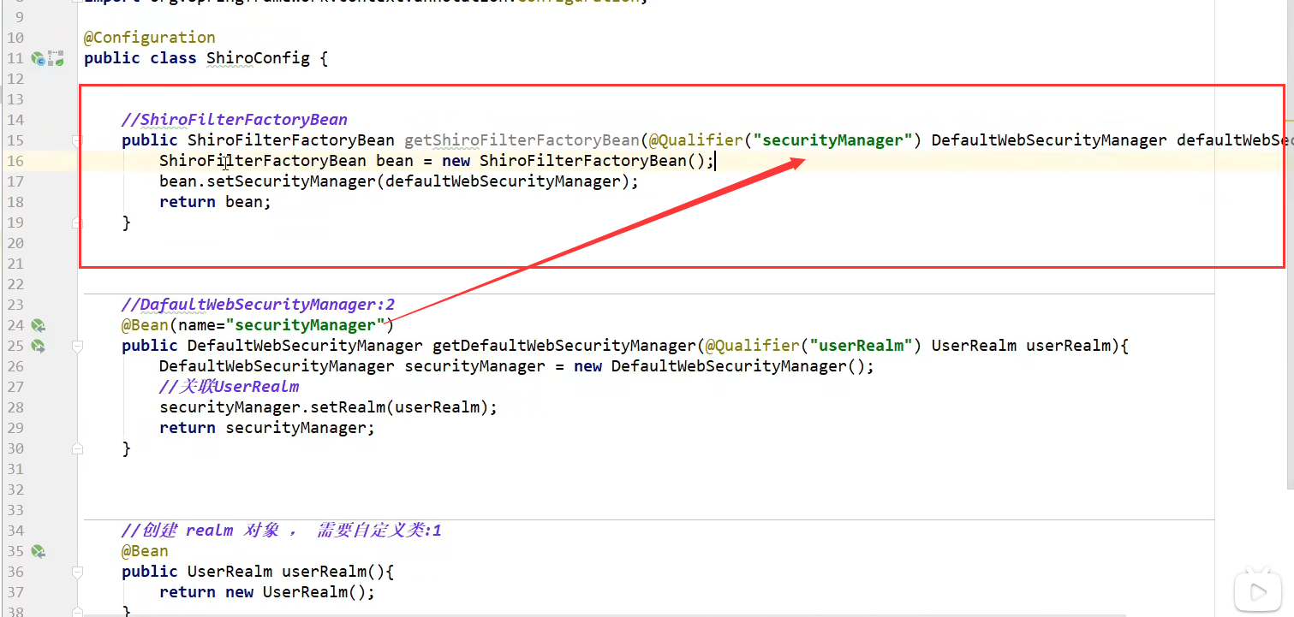Click the "return securityManager;" statement
Viewport: 1294px width, 617px height.
coord(267,428)
